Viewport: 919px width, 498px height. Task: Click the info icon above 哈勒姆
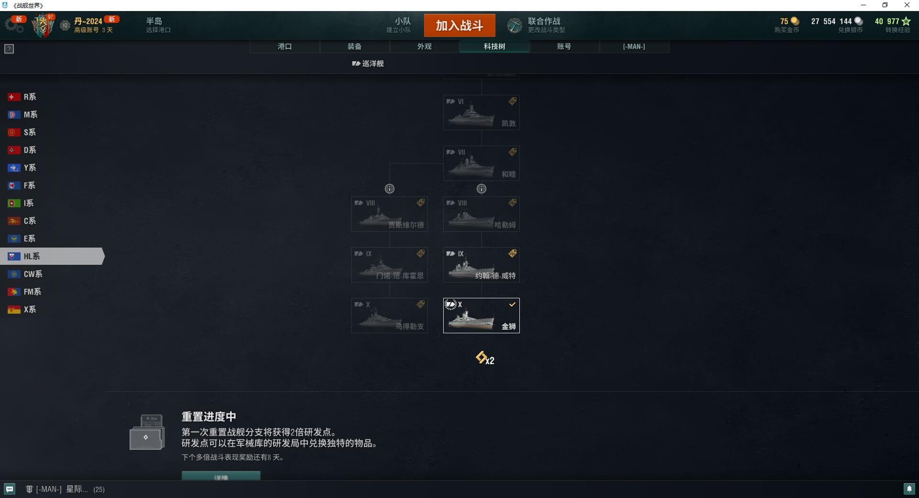point(482,189)
